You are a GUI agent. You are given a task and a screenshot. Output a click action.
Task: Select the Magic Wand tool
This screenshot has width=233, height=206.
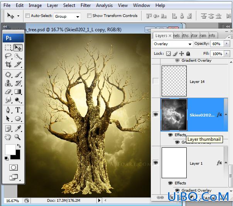[x=18, y=56]
